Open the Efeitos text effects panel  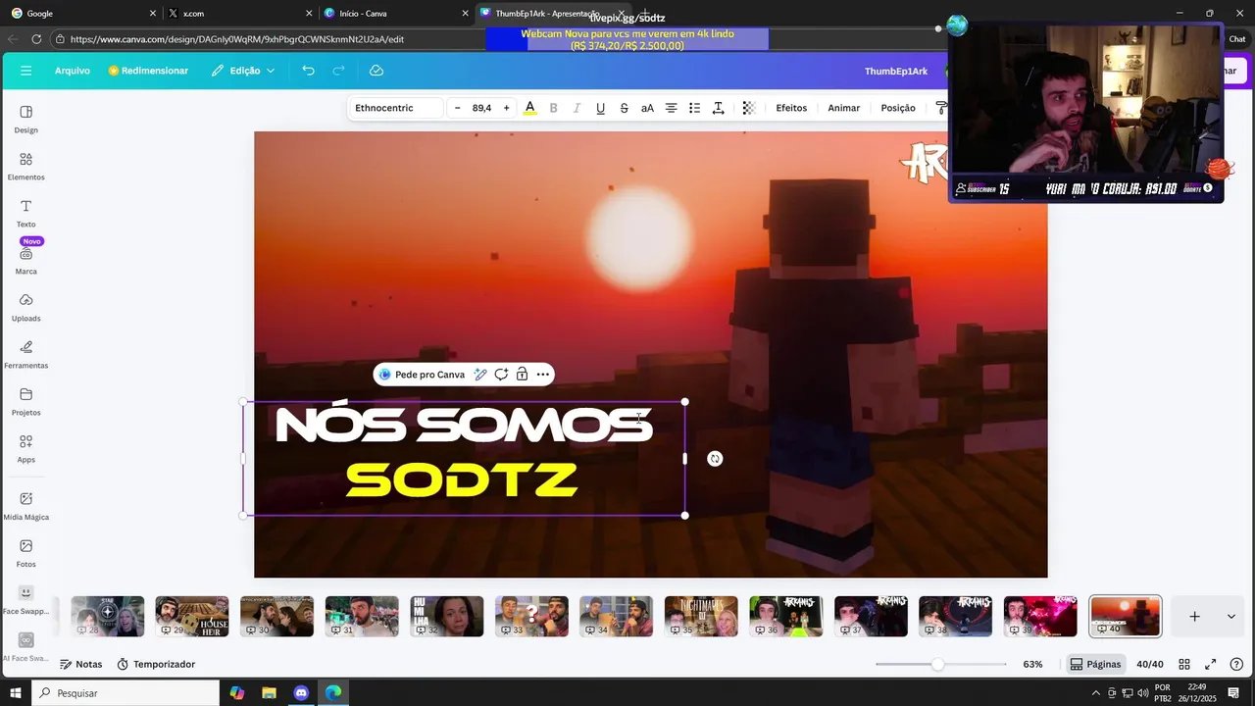pyautogui.click(x=791, y=108)
